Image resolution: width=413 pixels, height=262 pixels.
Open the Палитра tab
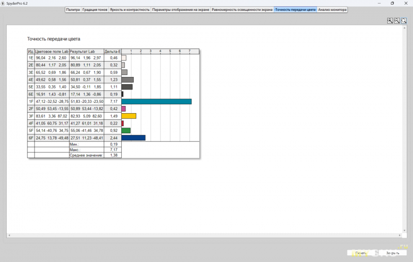pos(73,10)
